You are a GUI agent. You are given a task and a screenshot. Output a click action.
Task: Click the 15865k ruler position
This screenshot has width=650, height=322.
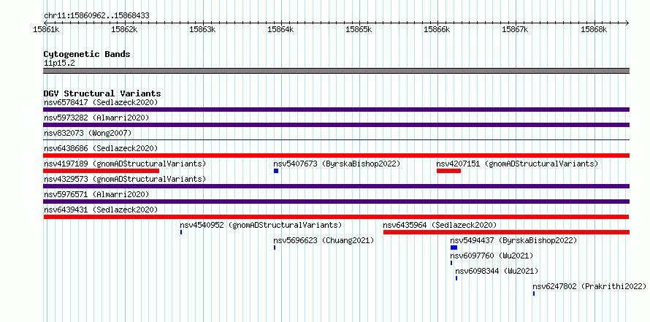click(359, 29)
